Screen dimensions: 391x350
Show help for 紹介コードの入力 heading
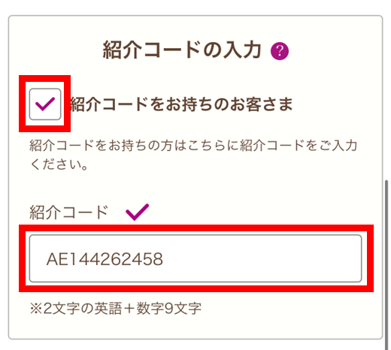[280, 51]
